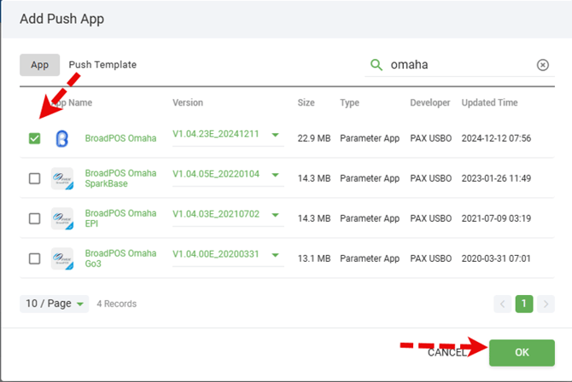Click the BroadPOS Omaha app icon
The width and height of the screenshot is (572, 382).
pos(61,139)
